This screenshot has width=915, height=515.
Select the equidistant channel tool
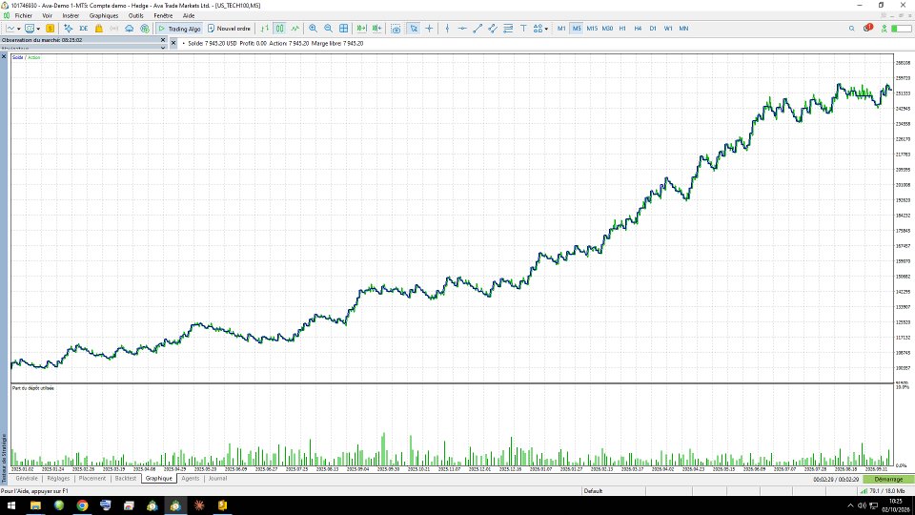point(493,28)
